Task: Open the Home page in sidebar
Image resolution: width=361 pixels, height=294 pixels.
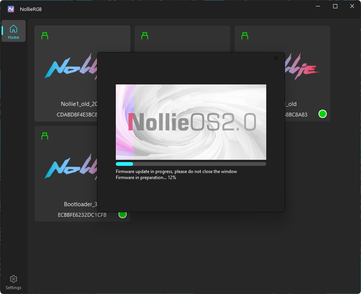Action: (x=14, y=31)
